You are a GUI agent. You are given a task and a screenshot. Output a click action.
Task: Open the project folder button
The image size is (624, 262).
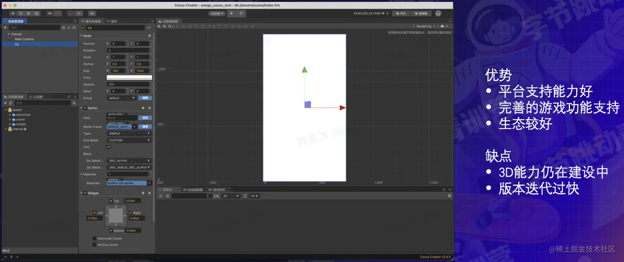point(401,13)
